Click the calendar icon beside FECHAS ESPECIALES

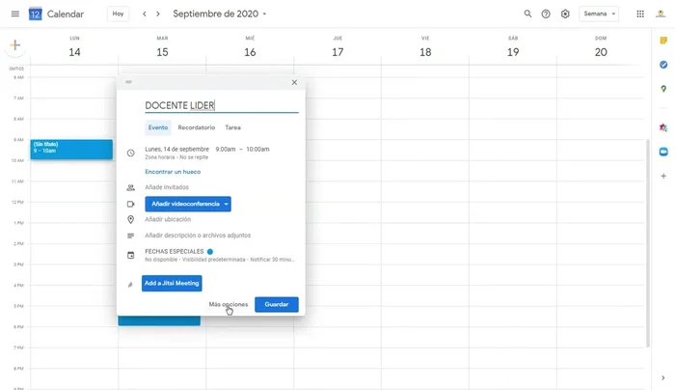[131, 255]
